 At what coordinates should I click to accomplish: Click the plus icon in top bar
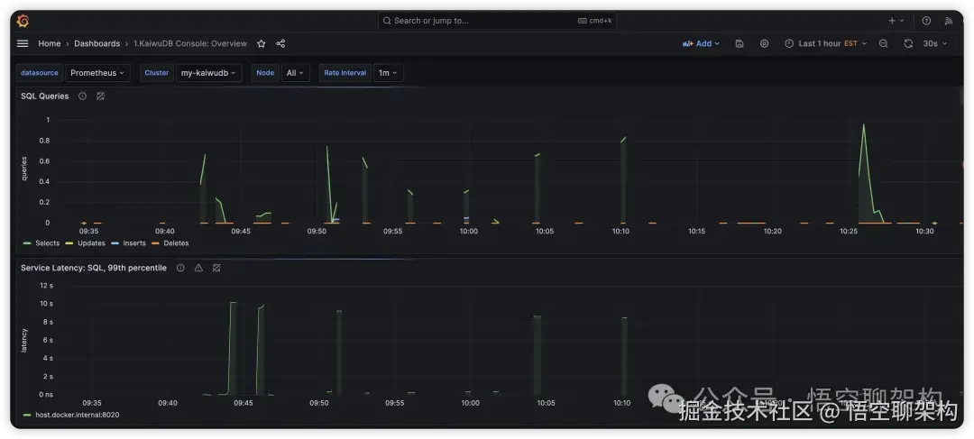coord(892,21)
